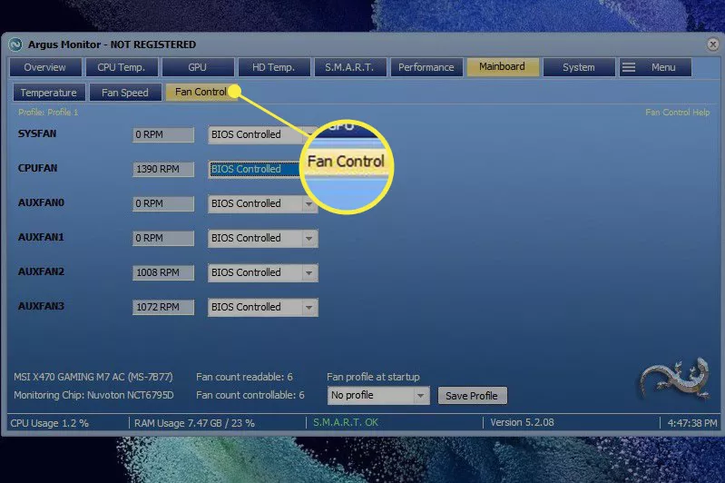Image resolution: width=725 pixels, height=483 pixels.
Task: Click the SYSFAN label
Action: 37,133
